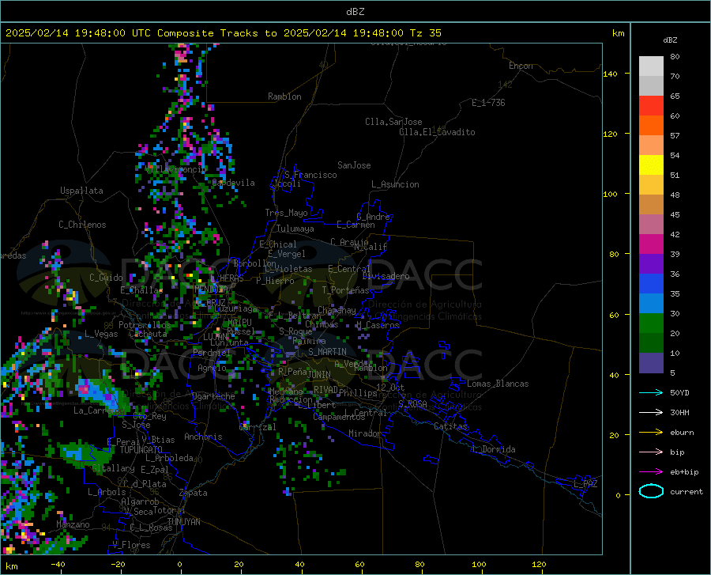711x575 pixels.
Task: Click the 'S_MARTIN' map label
Action: click(327, 352)
